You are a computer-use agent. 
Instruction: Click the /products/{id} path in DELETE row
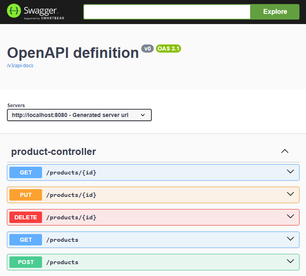coord(71,217)
